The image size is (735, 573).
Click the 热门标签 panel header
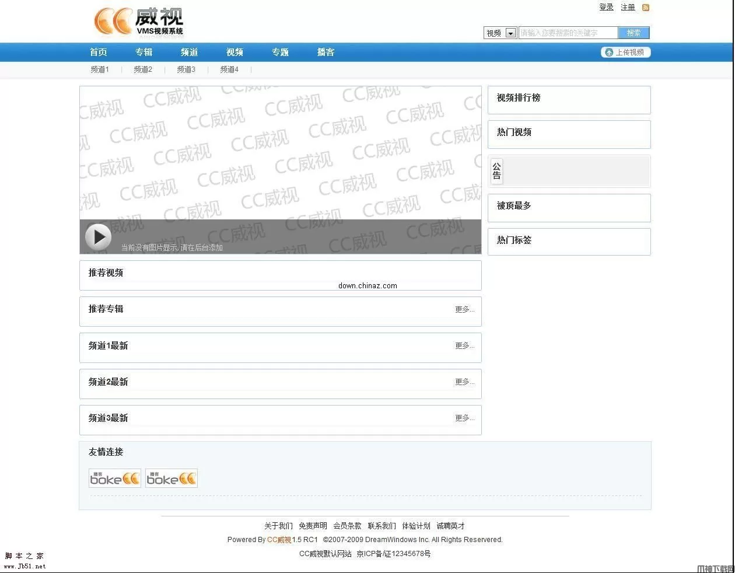514,240
